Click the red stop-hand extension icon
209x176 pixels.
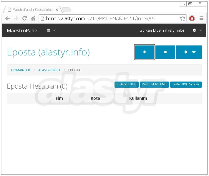pos(192,18)
